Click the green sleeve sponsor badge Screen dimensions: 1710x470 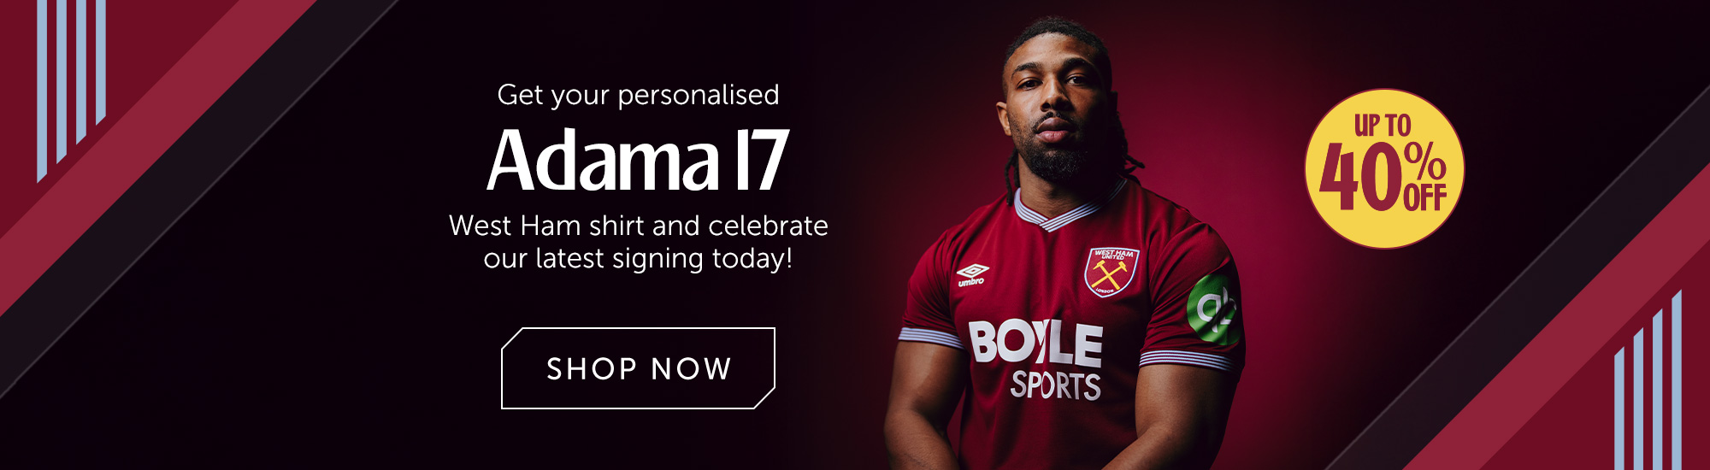pyautogui.click(x=1213, y=309)
